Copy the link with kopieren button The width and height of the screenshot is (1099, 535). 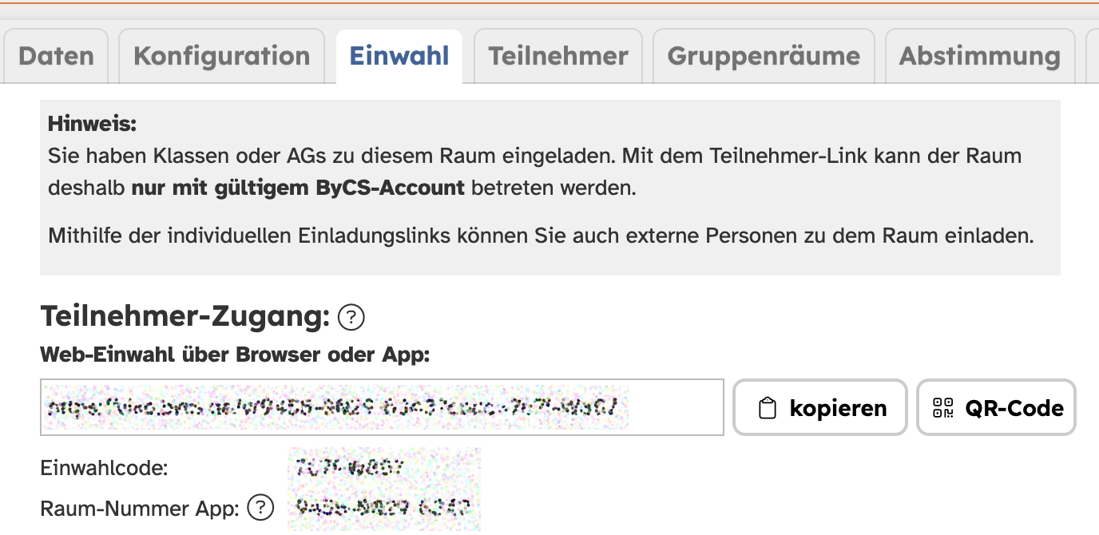click(820, 407)
